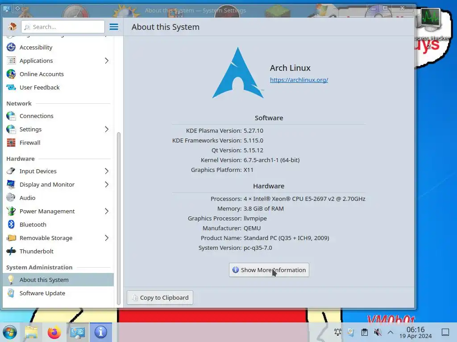Viewport: 457px width, 342px height.
Task: Select the User Feedback entry
Action: (58, 87)
